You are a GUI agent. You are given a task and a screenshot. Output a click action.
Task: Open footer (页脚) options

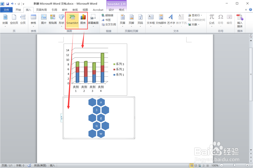[132, 20]
